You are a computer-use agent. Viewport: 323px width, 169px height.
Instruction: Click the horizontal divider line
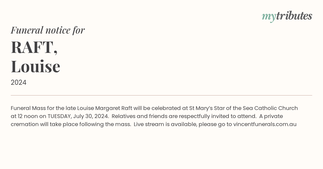(161, 95)
